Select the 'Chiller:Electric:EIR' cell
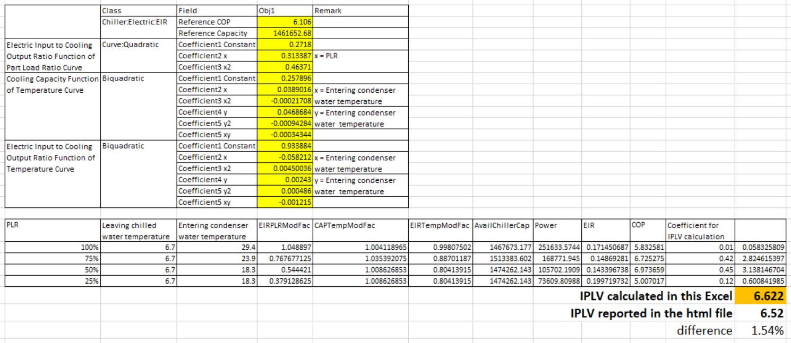This screenshot has height=343, width=791. click(138, 22)
